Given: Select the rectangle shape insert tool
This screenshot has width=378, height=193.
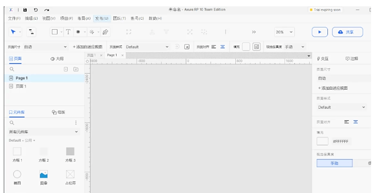Looking at the screenshot, I should [x=55, y=32].
